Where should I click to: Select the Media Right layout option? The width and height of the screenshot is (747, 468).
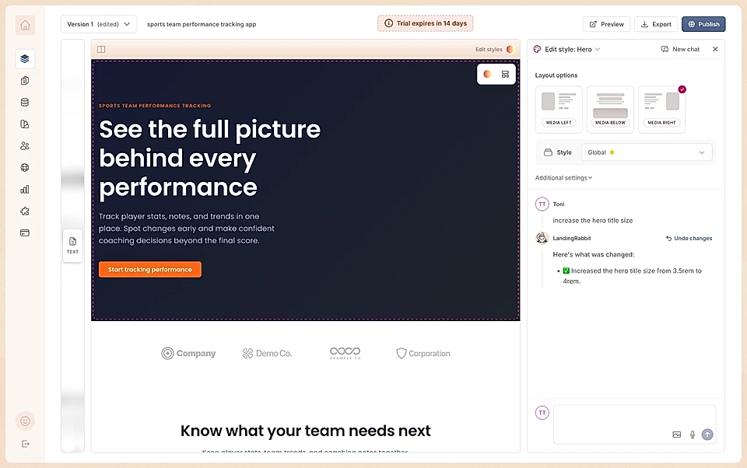[x=661, y=110]
